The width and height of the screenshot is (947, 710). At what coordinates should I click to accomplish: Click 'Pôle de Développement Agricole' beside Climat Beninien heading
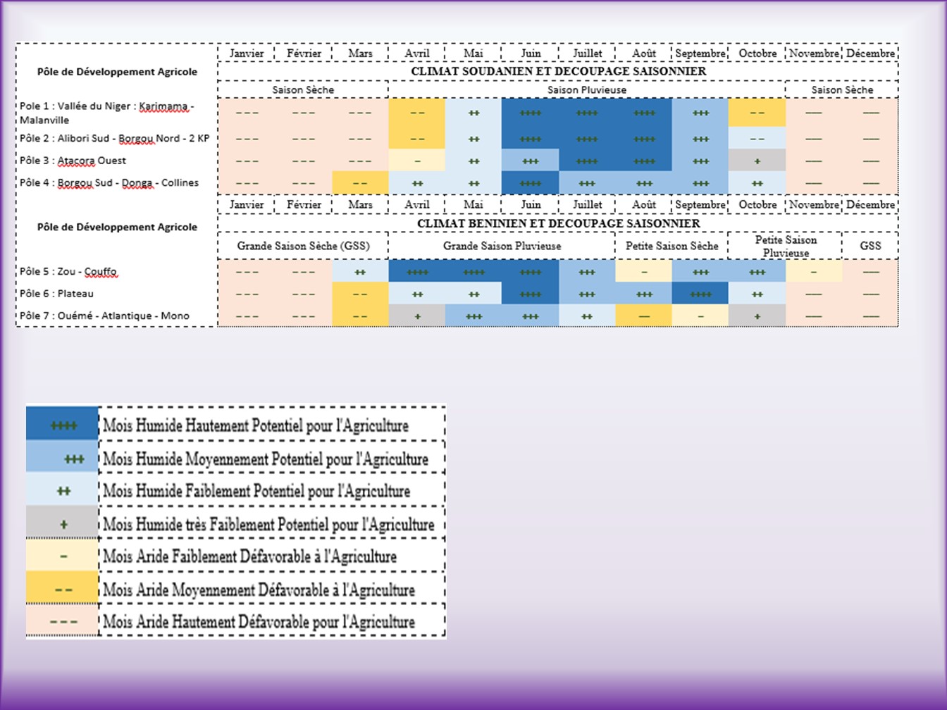click(x=117, y=228)
